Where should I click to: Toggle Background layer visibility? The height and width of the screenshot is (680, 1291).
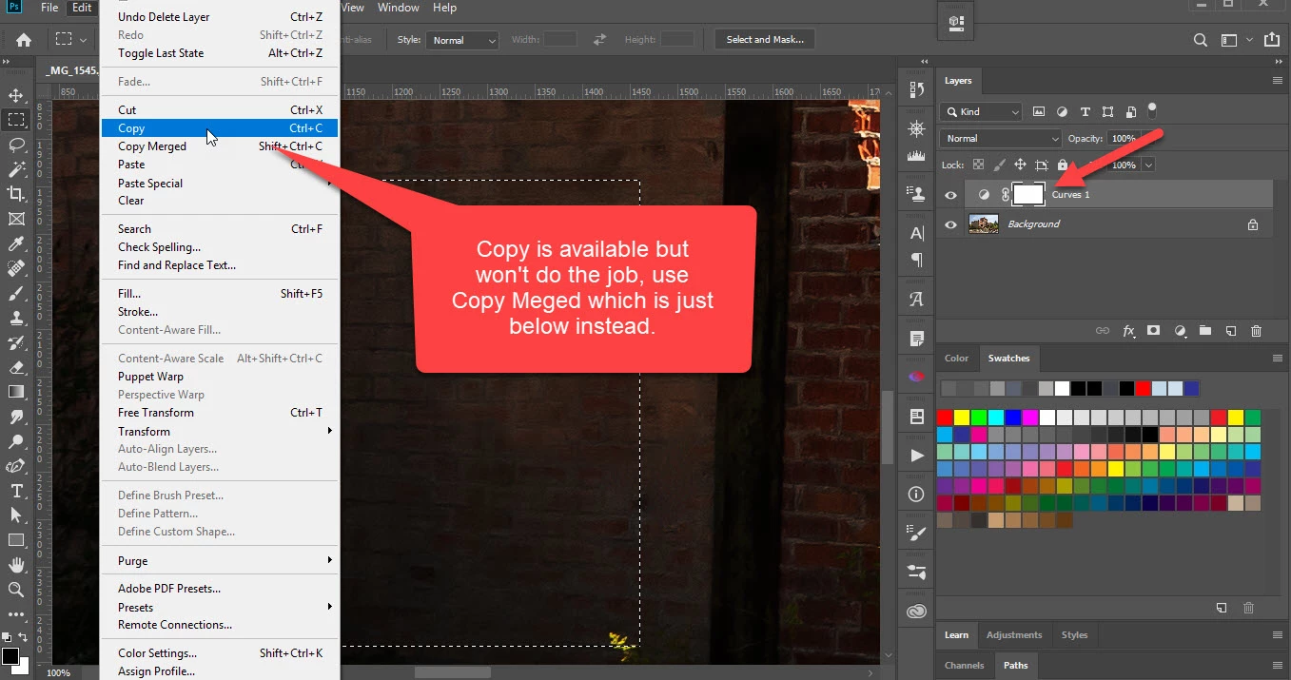pos(950,224)
